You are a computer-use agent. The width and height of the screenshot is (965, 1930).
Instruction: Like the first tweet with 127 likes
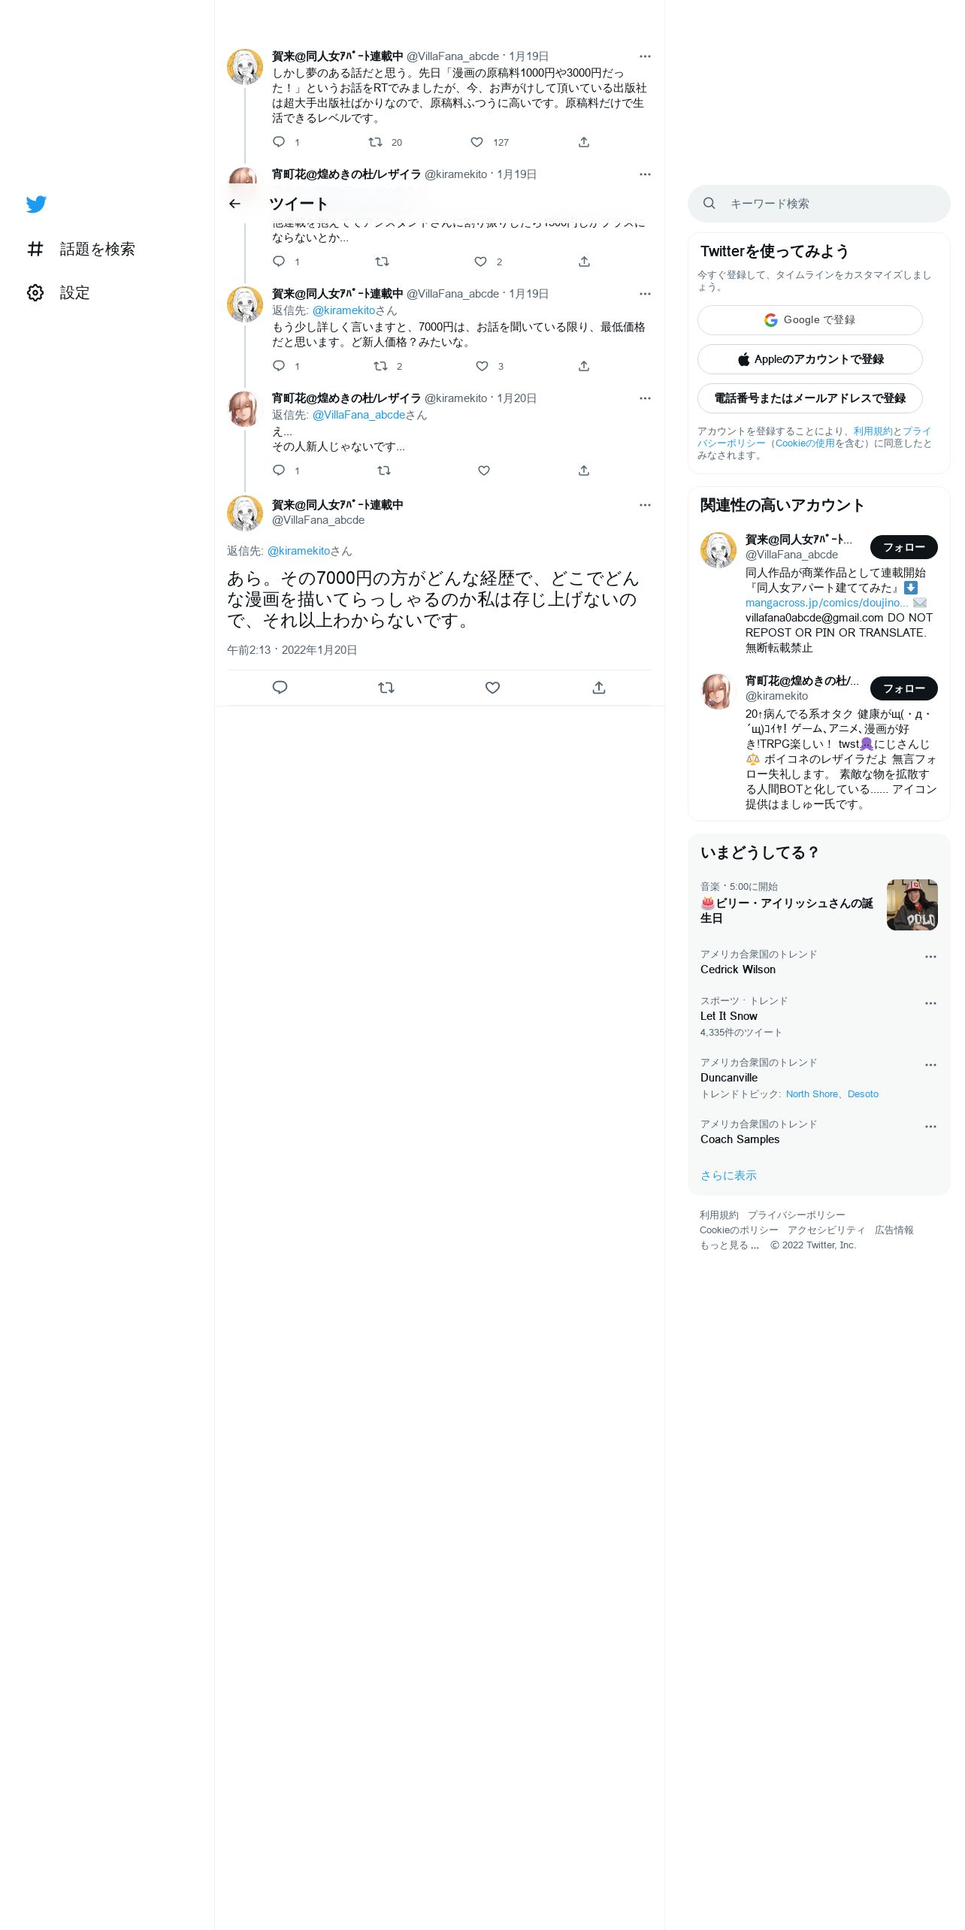(x=476, y=142)
